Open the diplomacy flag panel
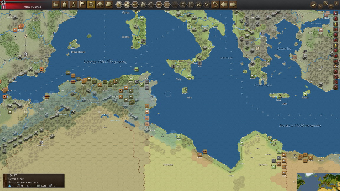340x191 pixels. point(82,4)
